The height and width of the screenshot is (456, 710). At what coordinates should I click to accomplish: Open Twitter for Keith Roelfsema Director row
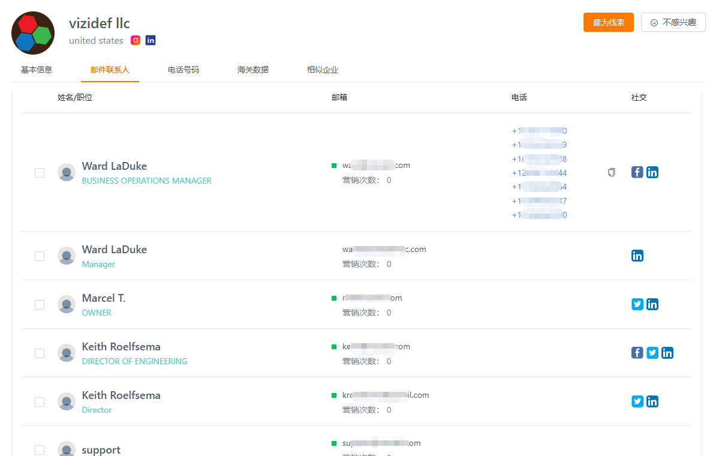[637, 401]
